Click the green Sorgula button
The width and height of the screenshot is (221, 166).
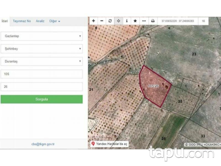[41, 99]
